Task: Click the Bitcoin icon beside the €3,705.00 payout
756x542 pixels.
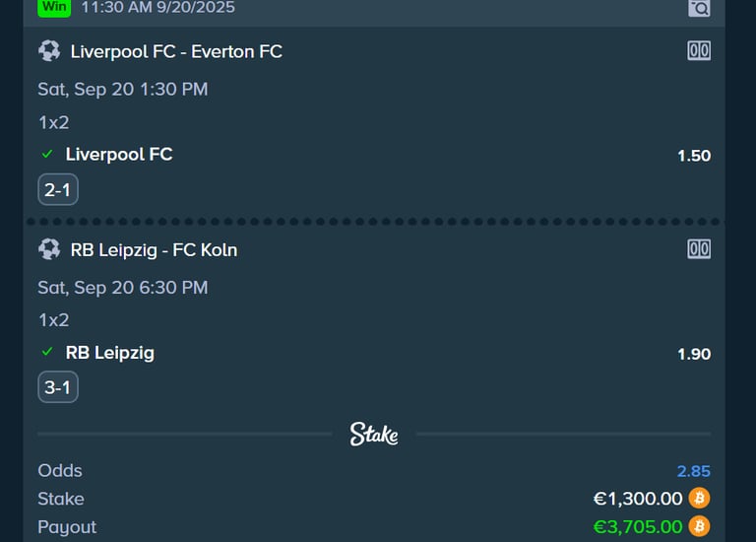Action: point(699,526)
